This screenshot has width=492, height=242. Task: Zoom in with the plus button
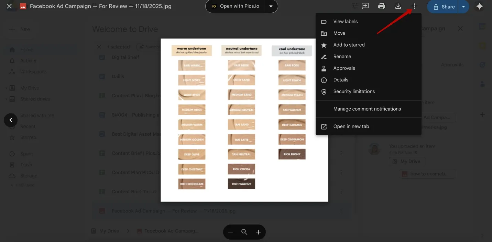click(258, 232)
